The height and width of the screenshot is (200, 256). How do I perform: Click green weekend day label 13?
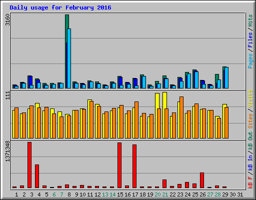coord(105,194)
